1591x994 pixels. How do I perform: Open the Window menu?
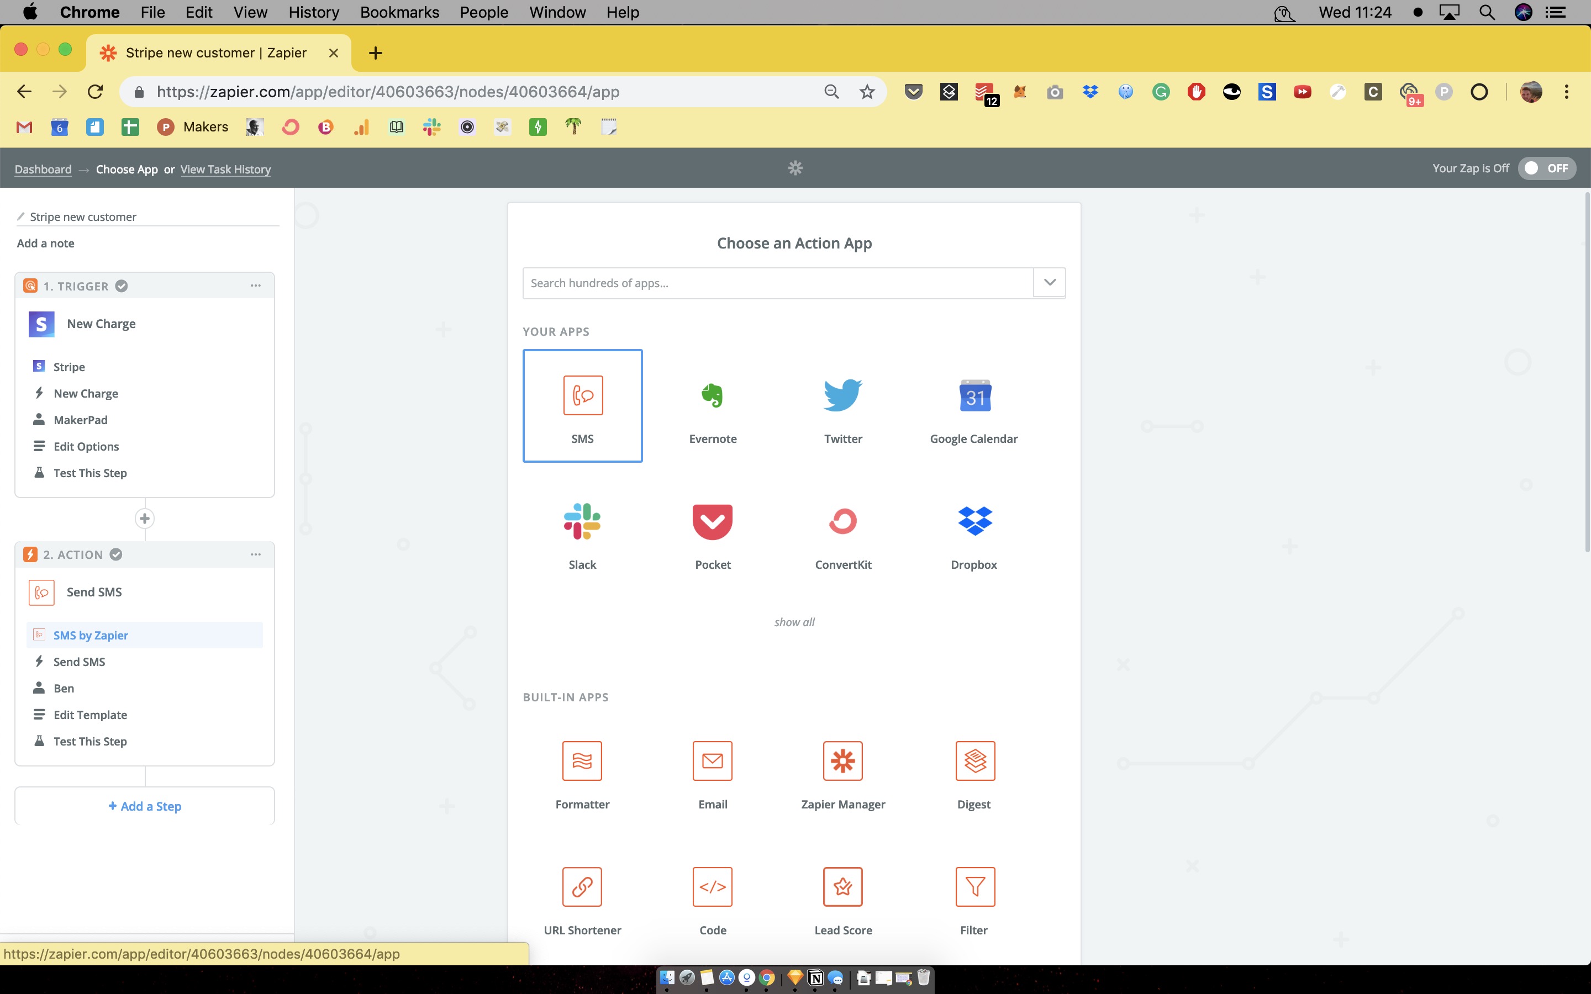click(557, 13)
